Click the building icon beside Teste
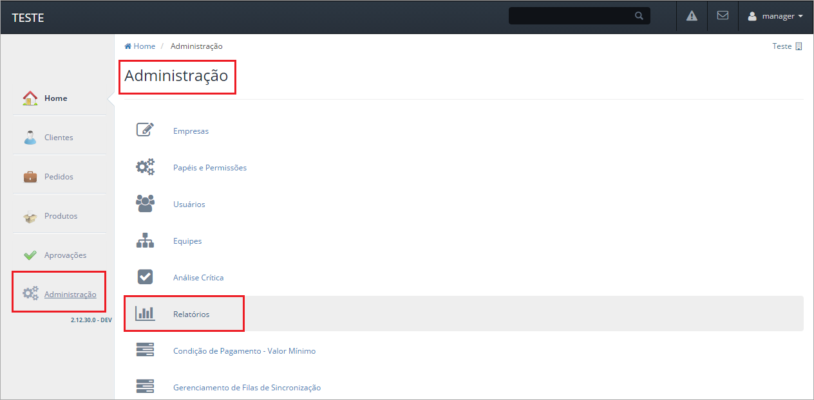 (799, 46)
